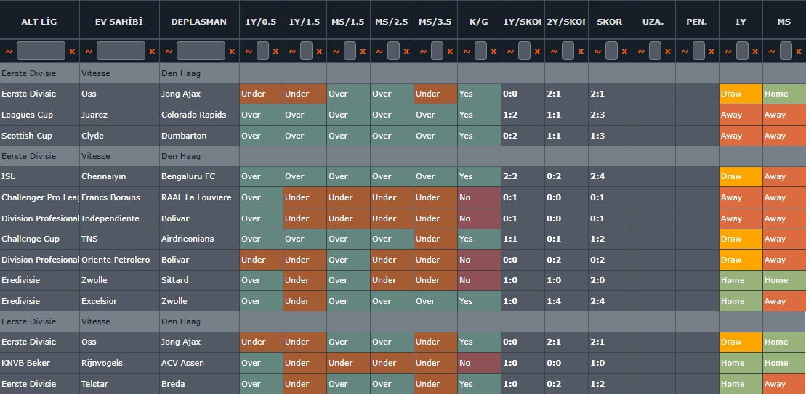Viewport: 806px width, 394px height.
Task: Select the Dumbarton away team cell
Action: (199, 136)
